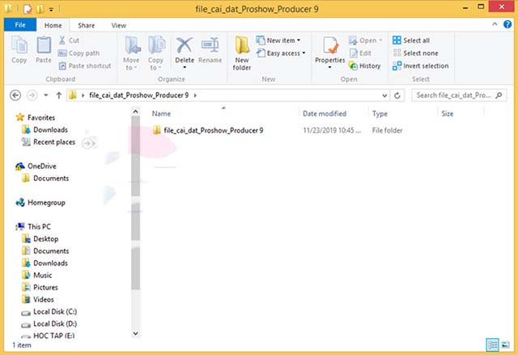Select the file_cai_dat_Proshow_Producer 9 folder
This screenshot has height=355, width=518.
[x=212, y=130]
